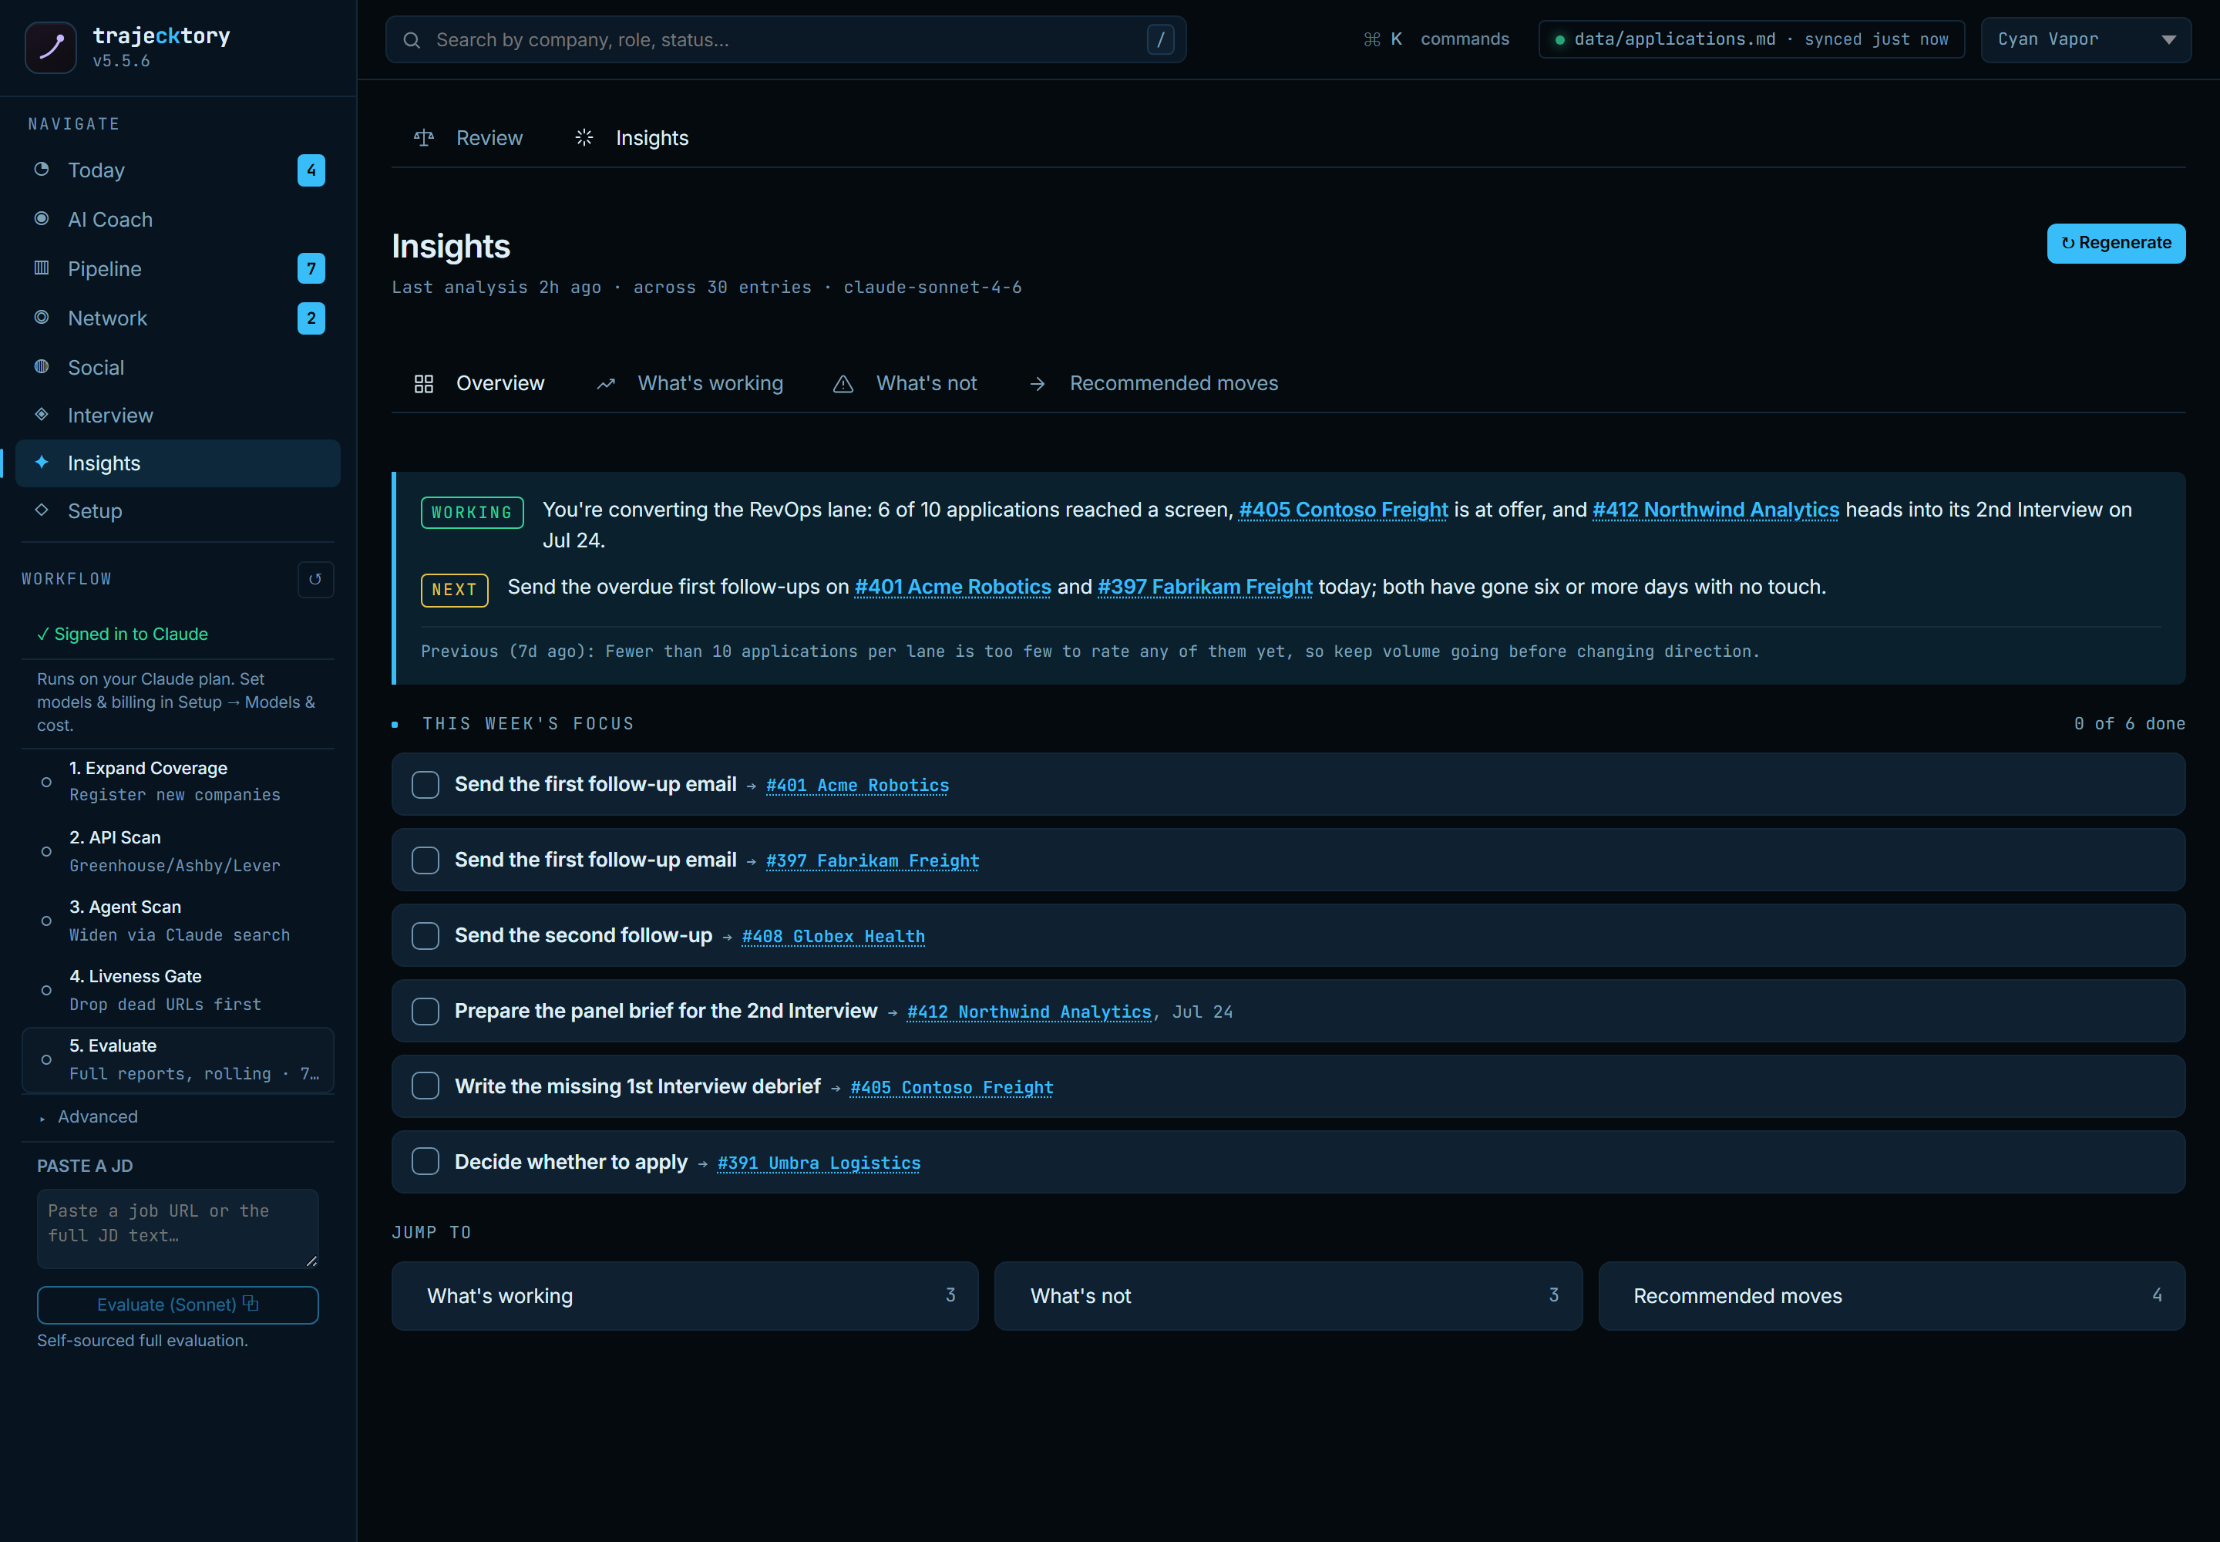Click the Paste a JD text area
This screenshot has height=1542, width=2220.
point(178,1228)
